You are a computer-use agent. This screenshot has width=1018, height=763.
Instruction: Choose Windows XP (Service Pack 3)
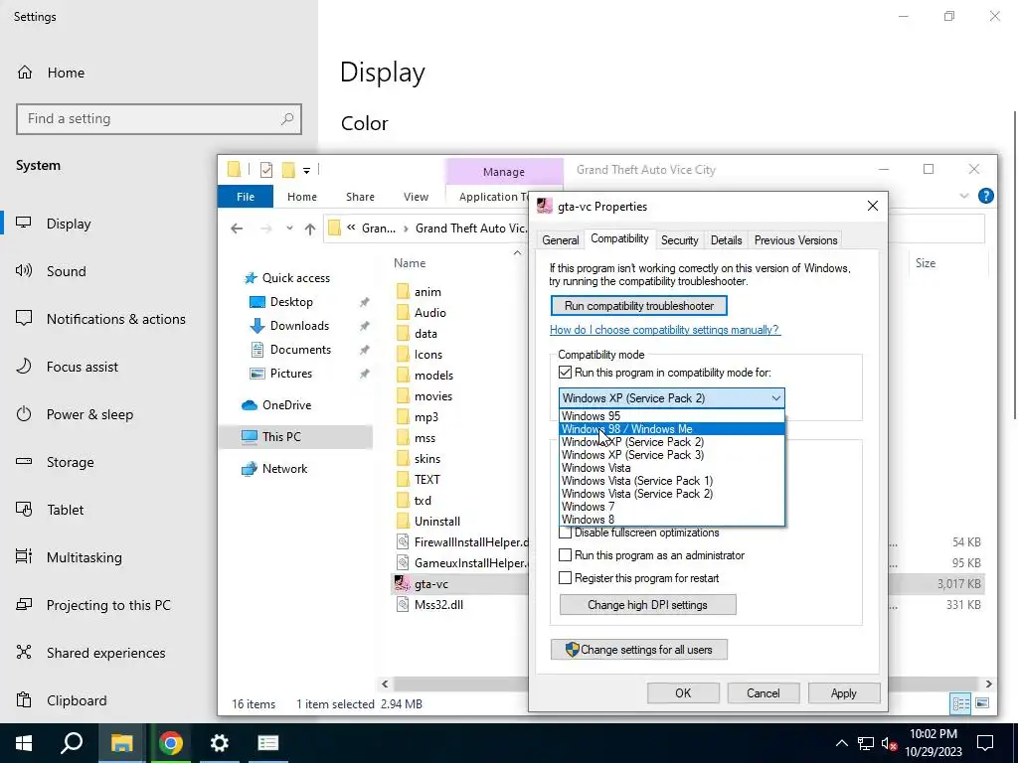click(x=671, y=455)
